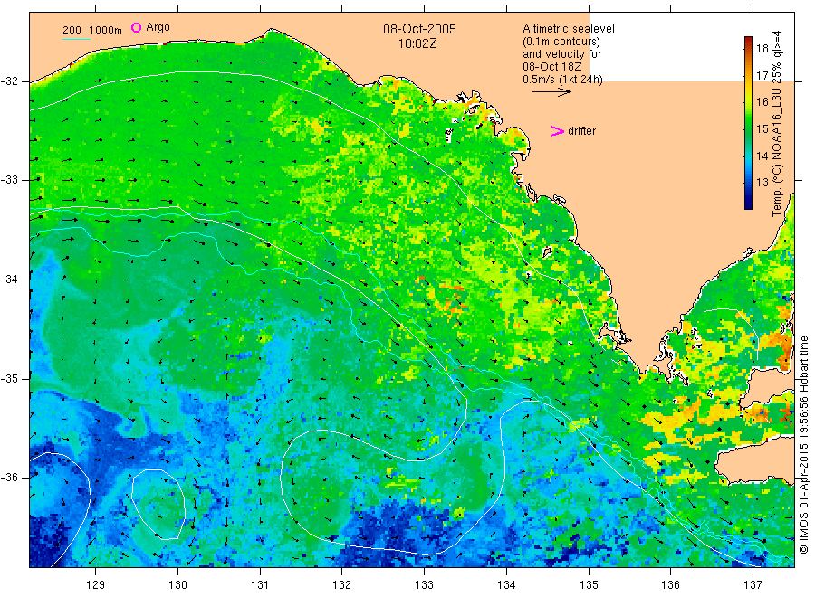This screenshot has width=815, height=597.
Task: Click latitude label -33 on left axis
Action: [x=9, y=180]
